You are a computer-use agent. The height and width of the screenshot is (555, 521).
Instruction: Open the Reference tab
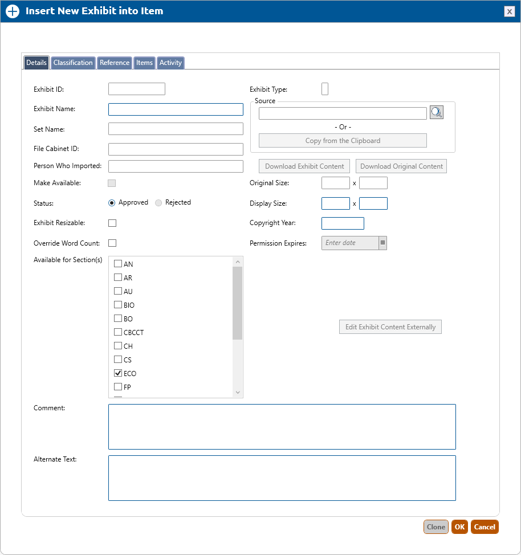tap(115, 63)
